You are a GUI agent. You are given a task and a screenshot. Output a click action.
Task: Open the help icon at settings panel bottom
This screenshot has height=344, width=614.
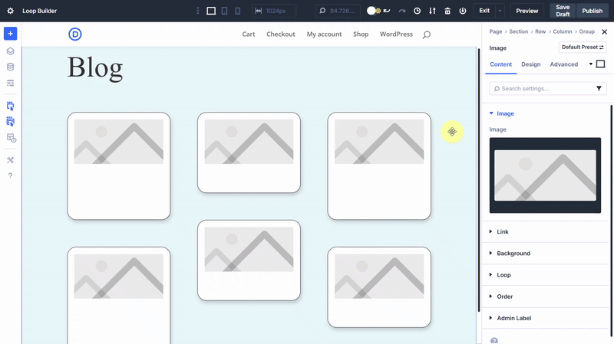pos(494,340)
